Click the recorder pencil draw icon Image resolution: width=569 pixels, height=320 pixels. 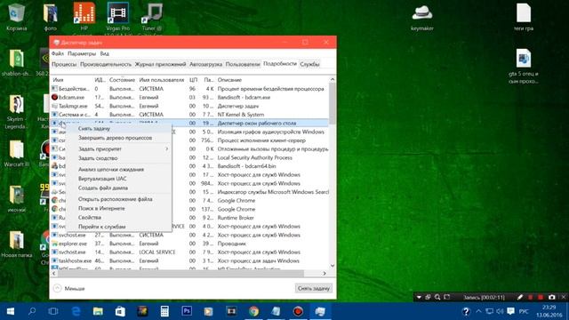click(519, 297)
